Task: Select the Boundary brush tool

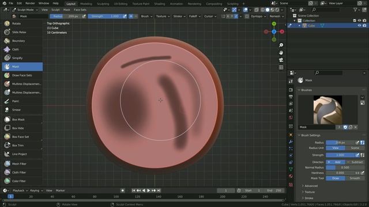Action: [22, 41]
